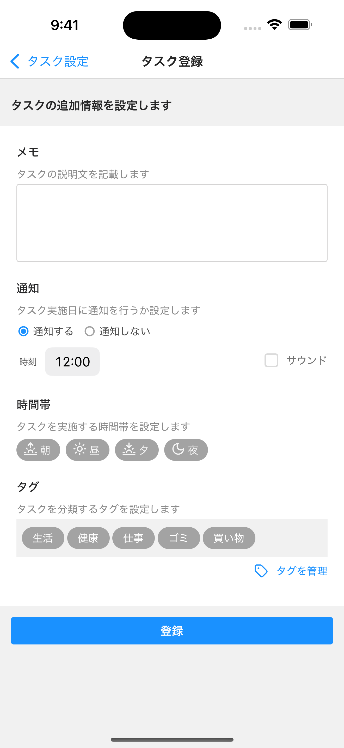Screen dimensions: 344x748
Task: Toggle the ゴミ tag
Action: click(x=179, y=538)
